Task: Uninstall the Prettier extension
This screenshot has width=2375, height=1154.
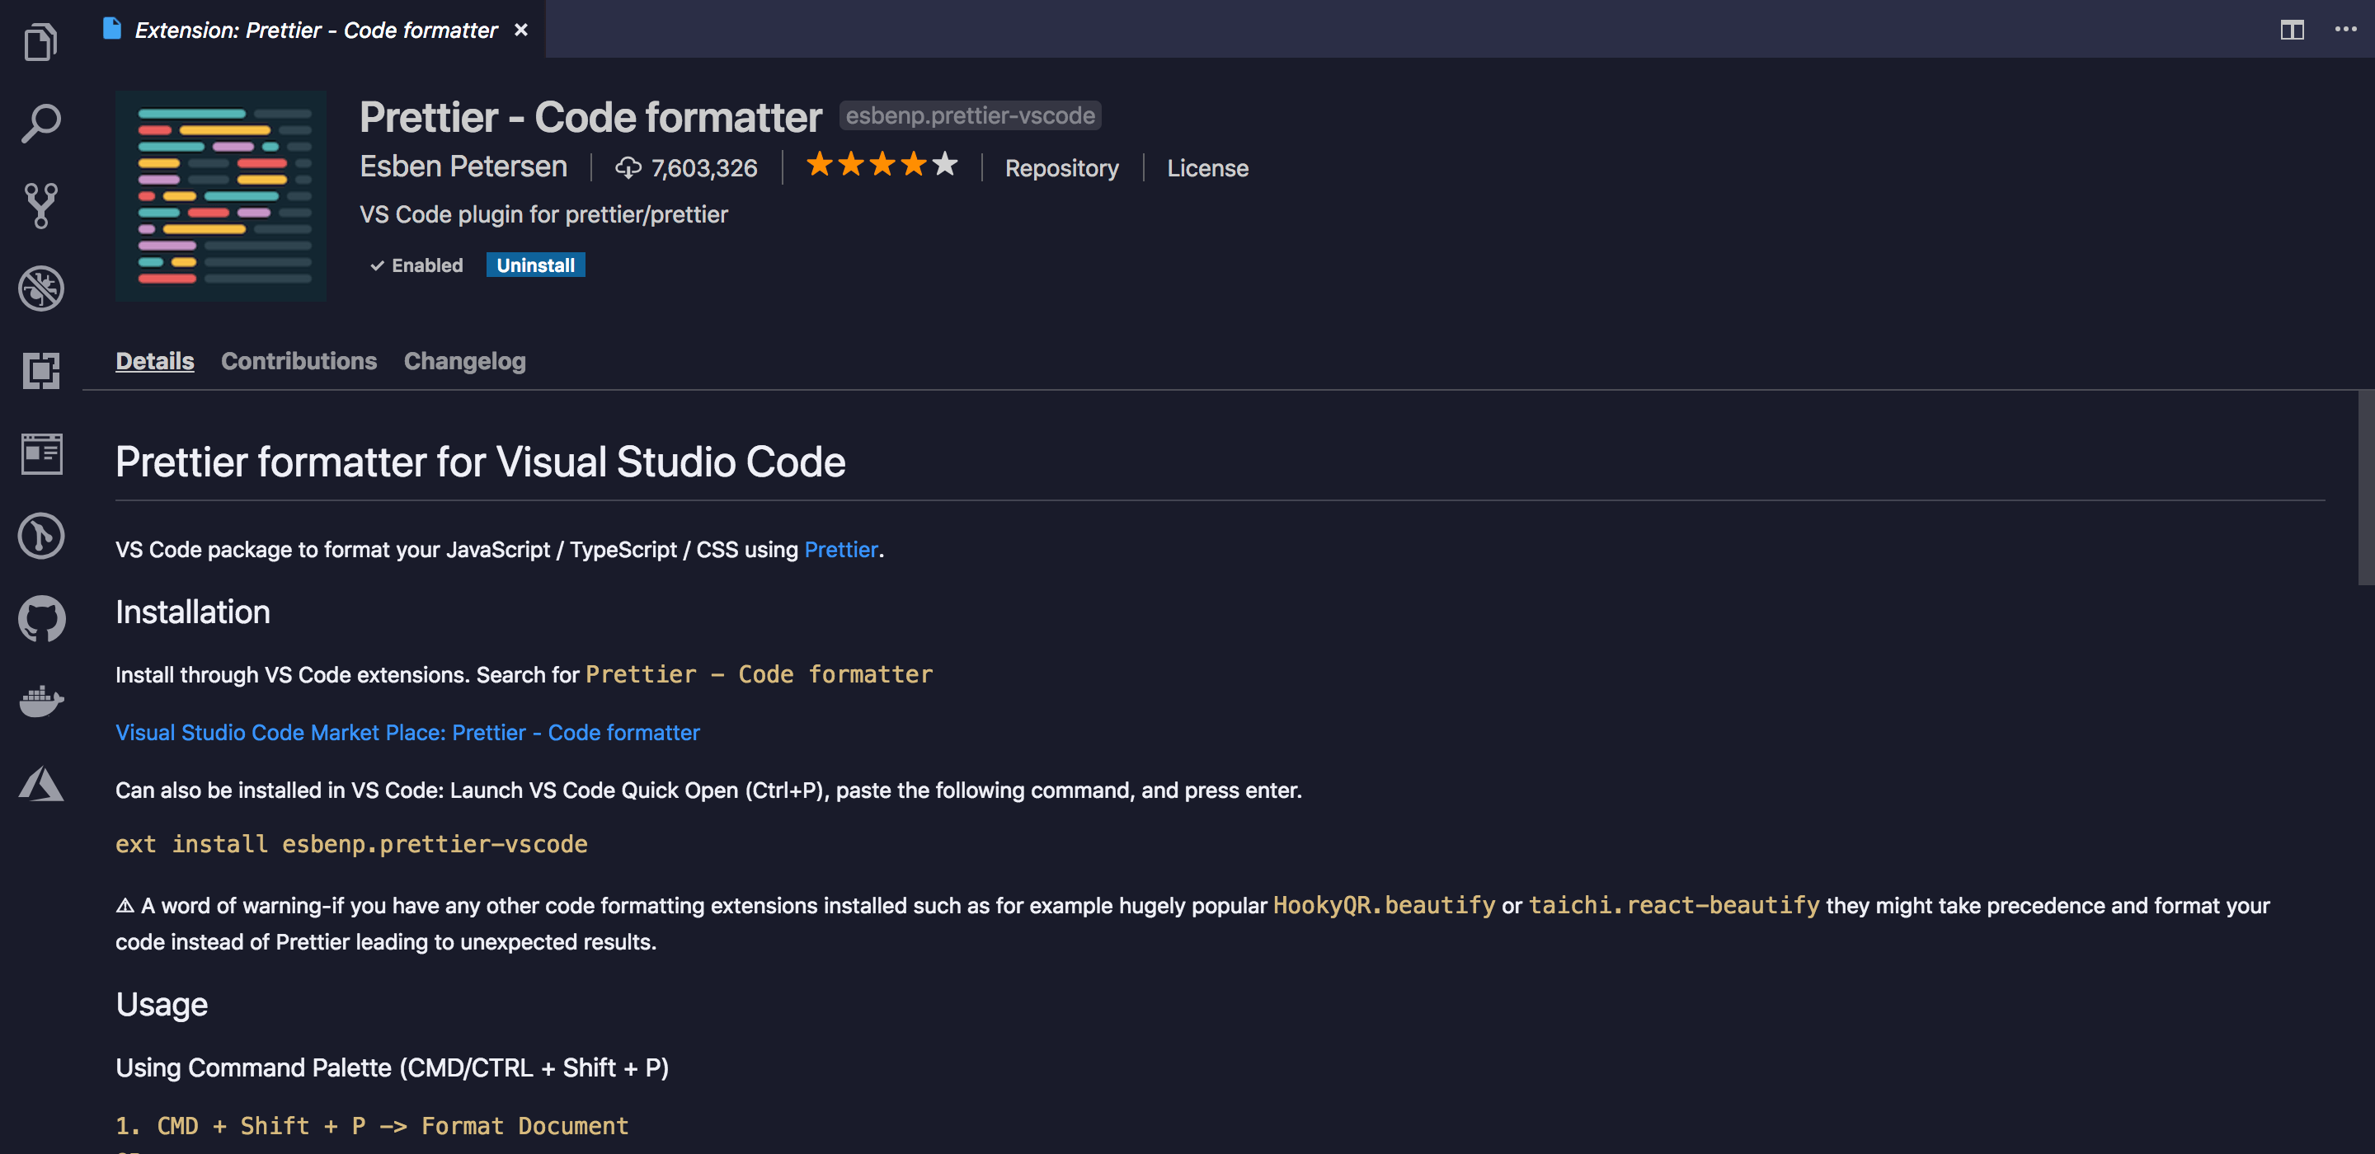Action: [x=536, y=265]
